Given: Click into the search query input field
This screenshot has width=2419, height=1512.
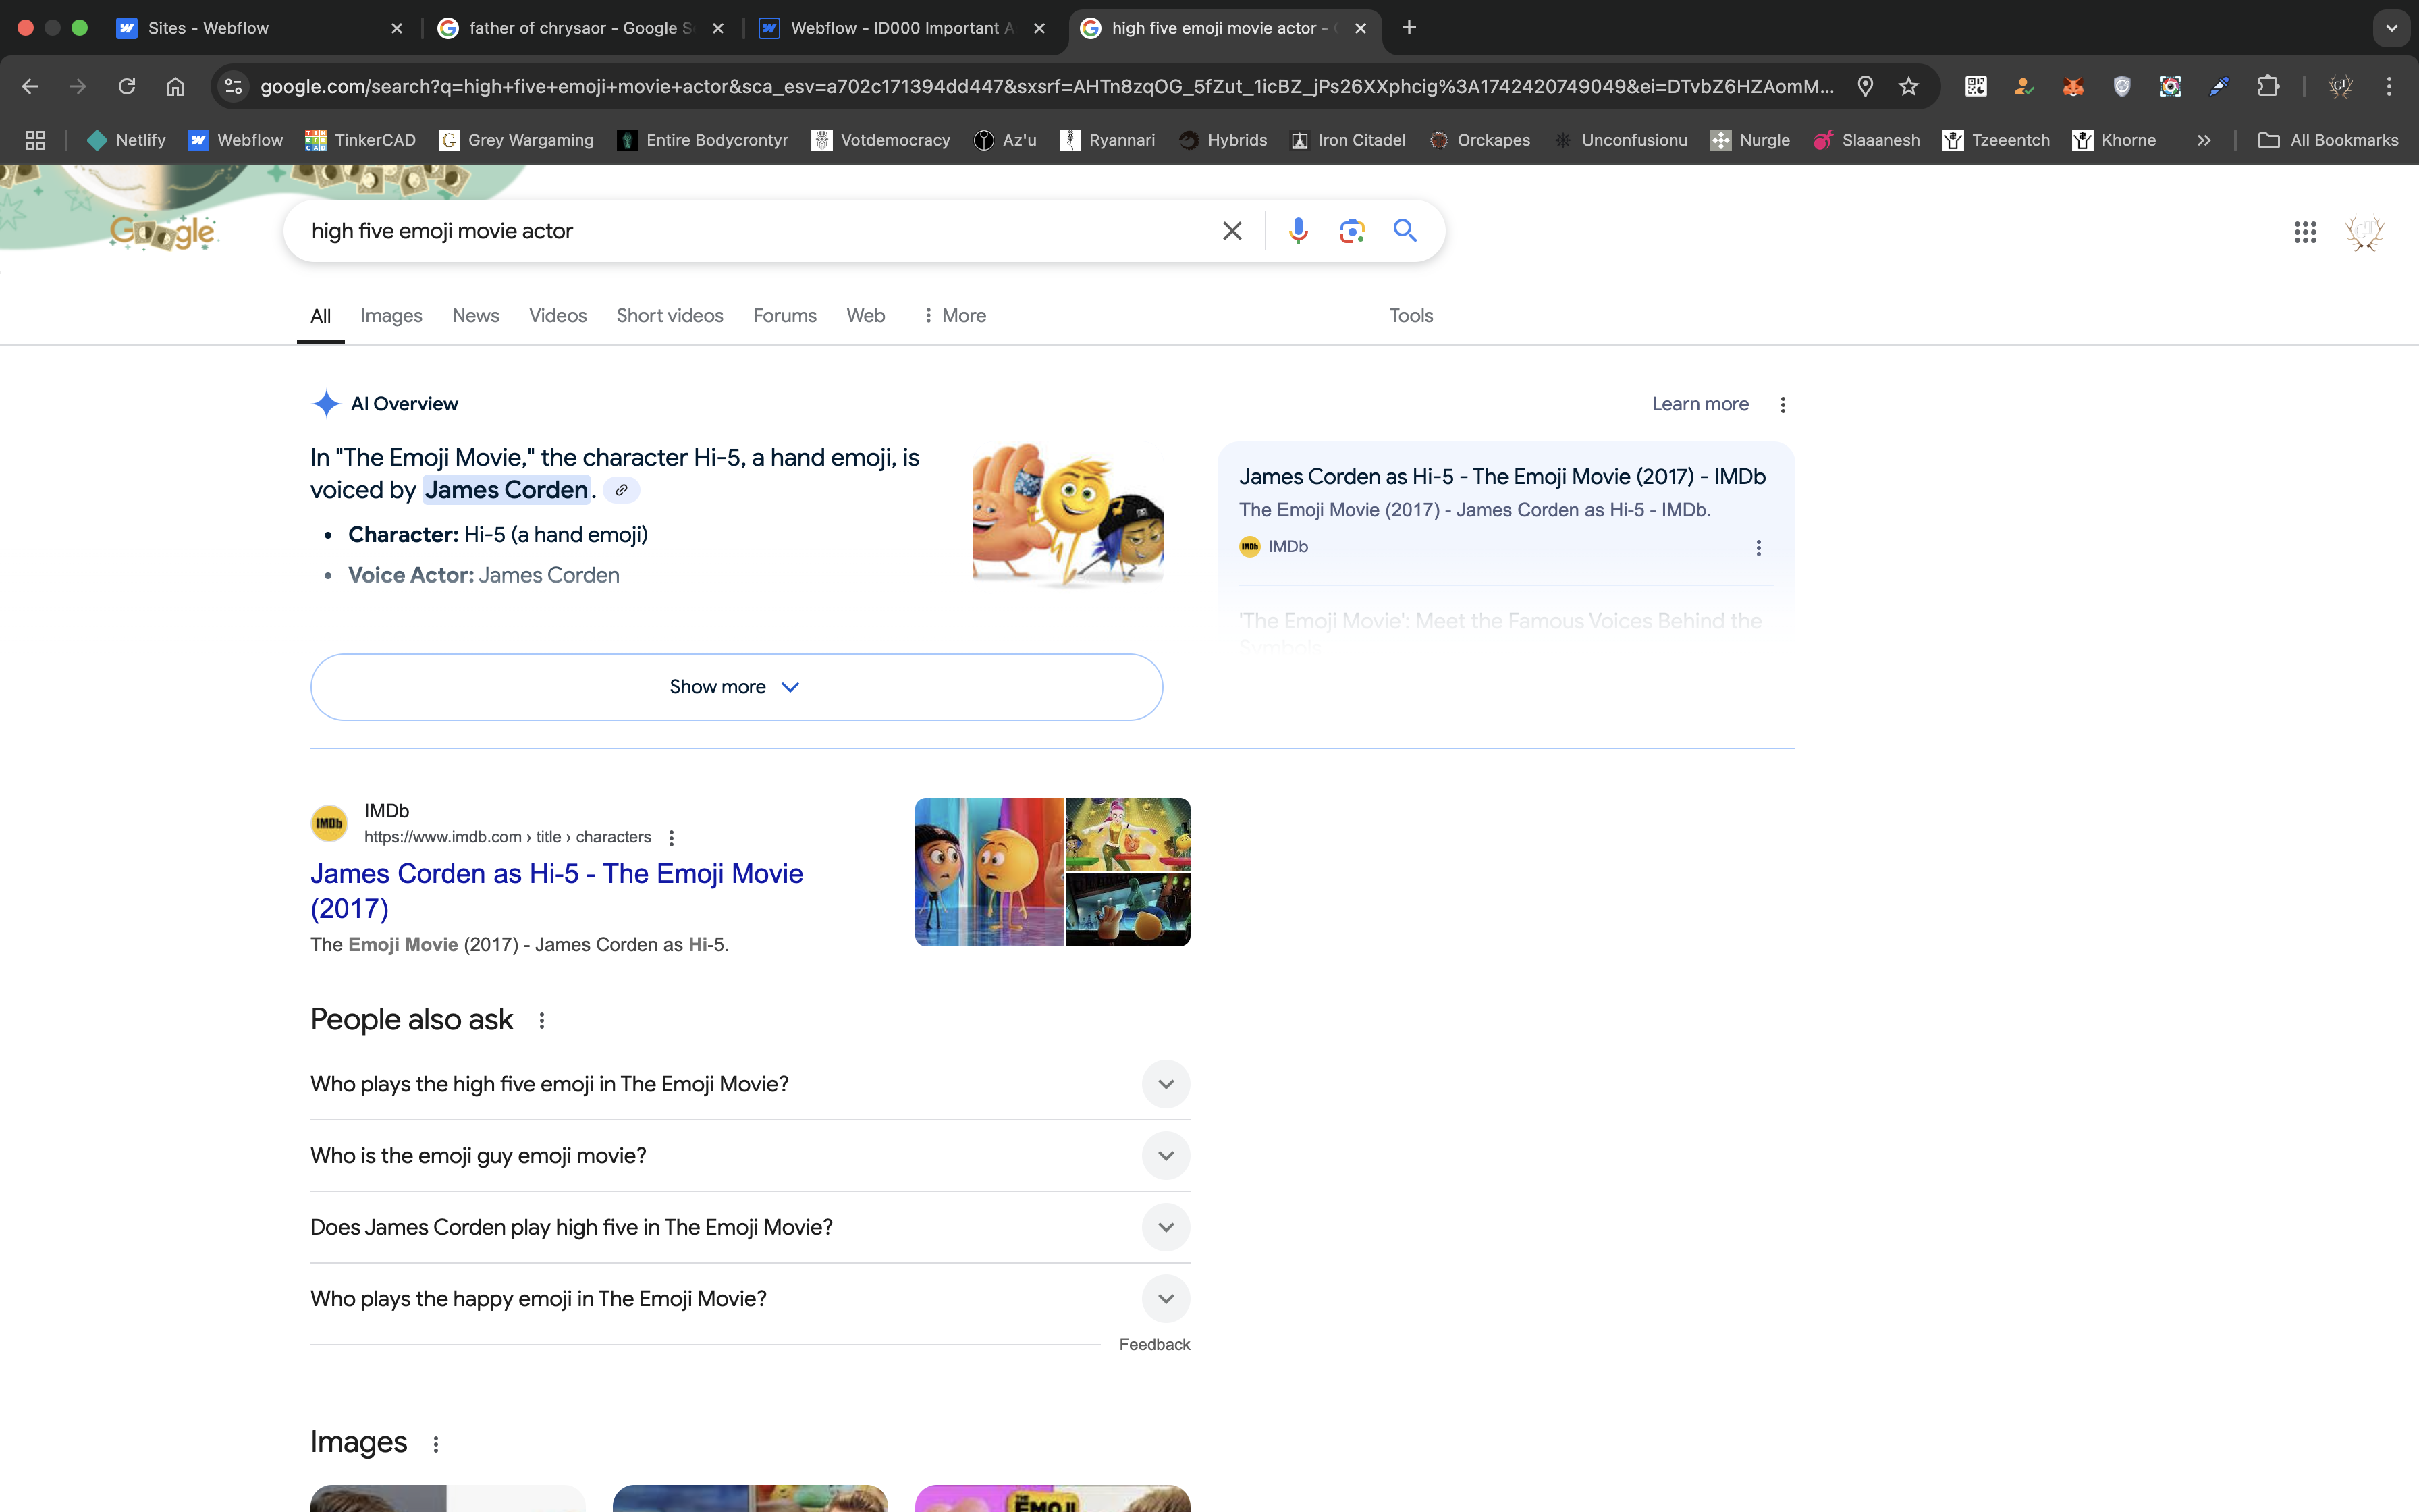Looking at the screenshot, I should pyautogui.click(x=750, y=231).
